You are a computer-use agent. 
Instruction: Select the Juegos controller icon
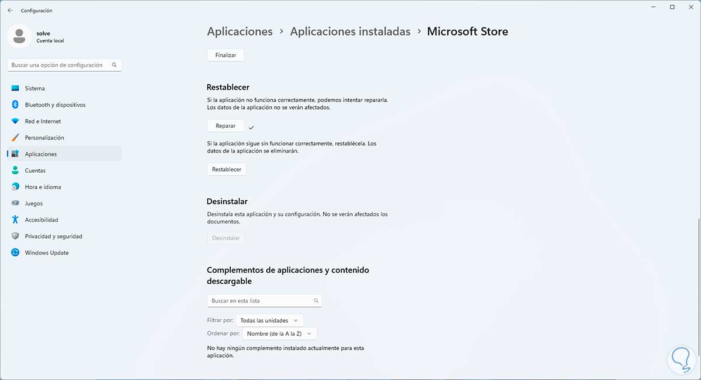click(15, 203)
